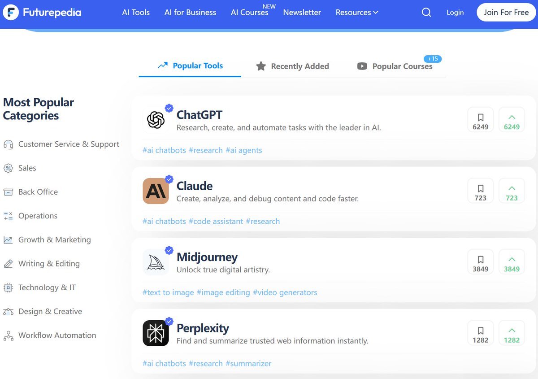Upvote Perplexity

[x=512, y=333]
